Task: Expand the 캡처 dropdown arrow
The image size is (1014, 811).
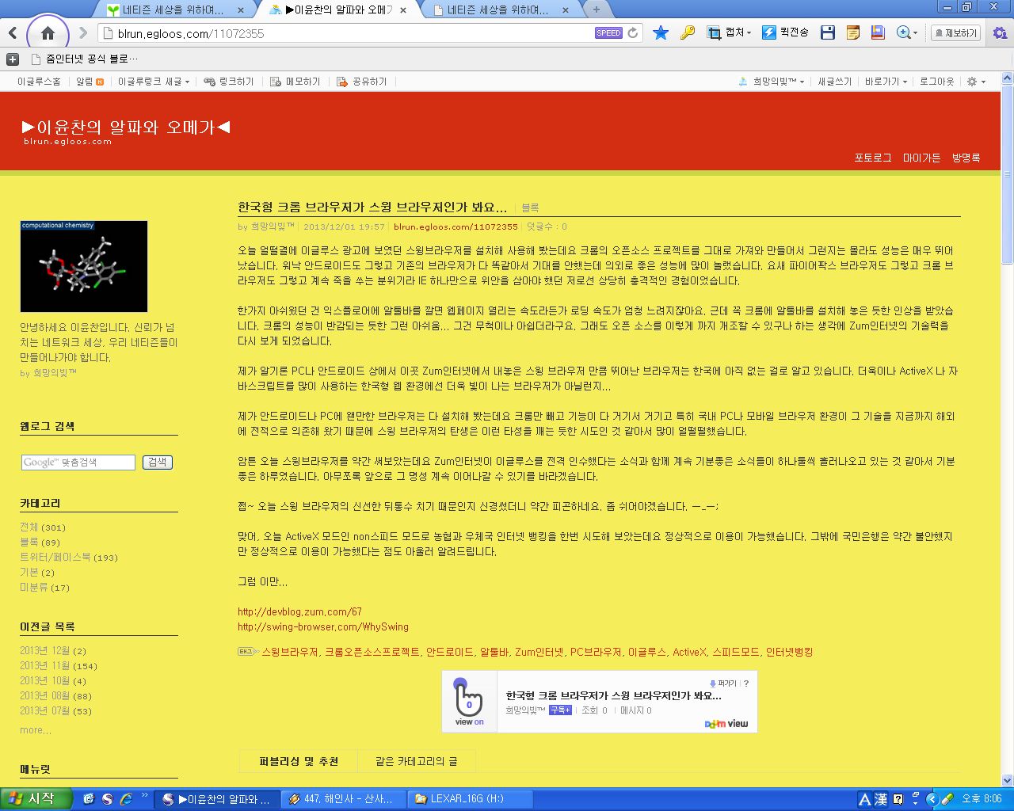Action: 749,33
